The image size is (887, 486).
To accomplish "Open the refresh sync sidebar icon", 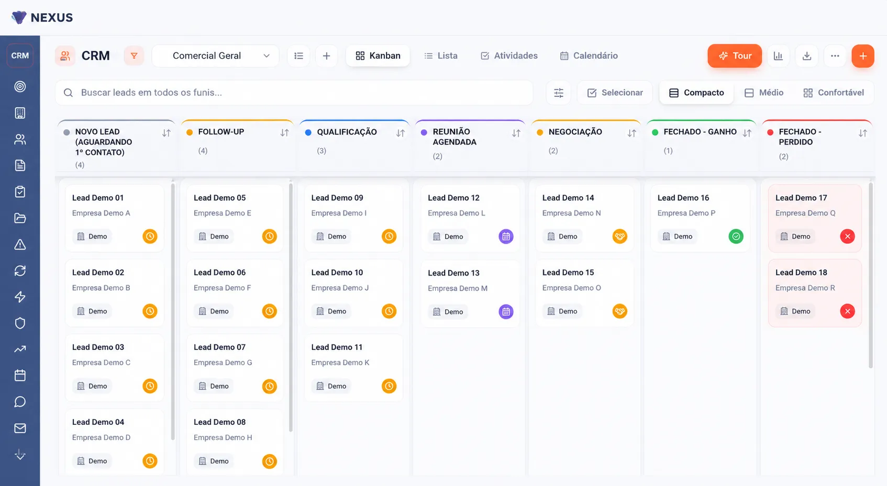I will [x=20, y=271].
